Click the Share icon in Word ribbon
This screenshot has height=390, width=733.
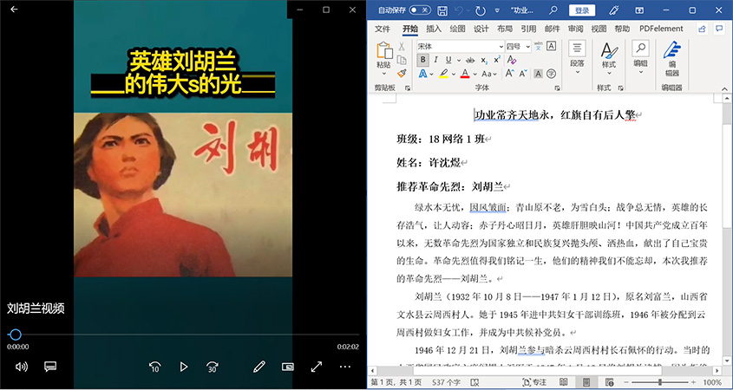click(x=702, y=29)
